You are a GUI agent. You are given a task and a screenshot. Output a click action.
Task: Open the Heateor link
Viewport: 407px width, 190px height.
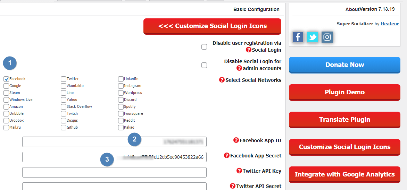[390, 24]
